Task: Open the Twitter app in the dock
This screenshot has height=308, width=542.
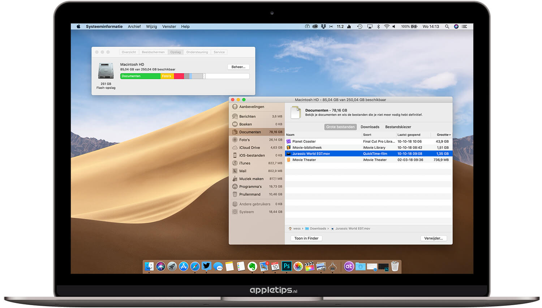Action: coord(206,266)
